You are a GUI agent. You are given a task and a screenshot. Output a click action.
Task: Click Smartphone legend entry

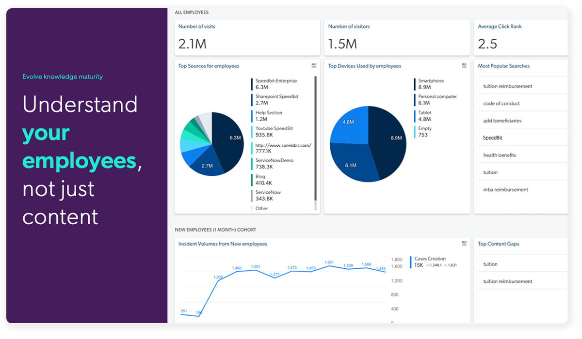tap(431, 84)
